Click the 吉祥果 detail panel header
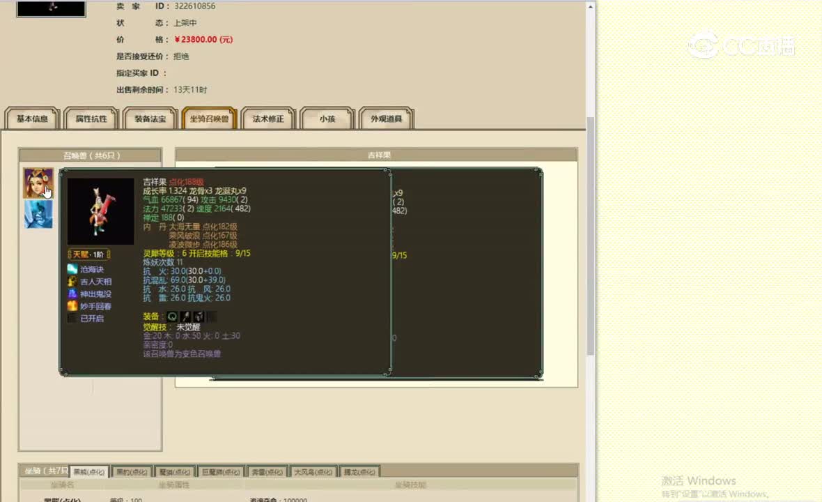 [376, 155]
